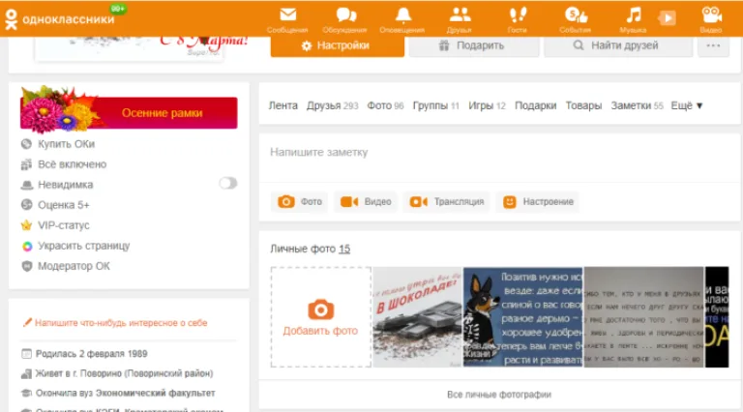This screenshot has width=743, height=412.
Task: Open Личные фото 15 count link
Action: click(344, 249)
